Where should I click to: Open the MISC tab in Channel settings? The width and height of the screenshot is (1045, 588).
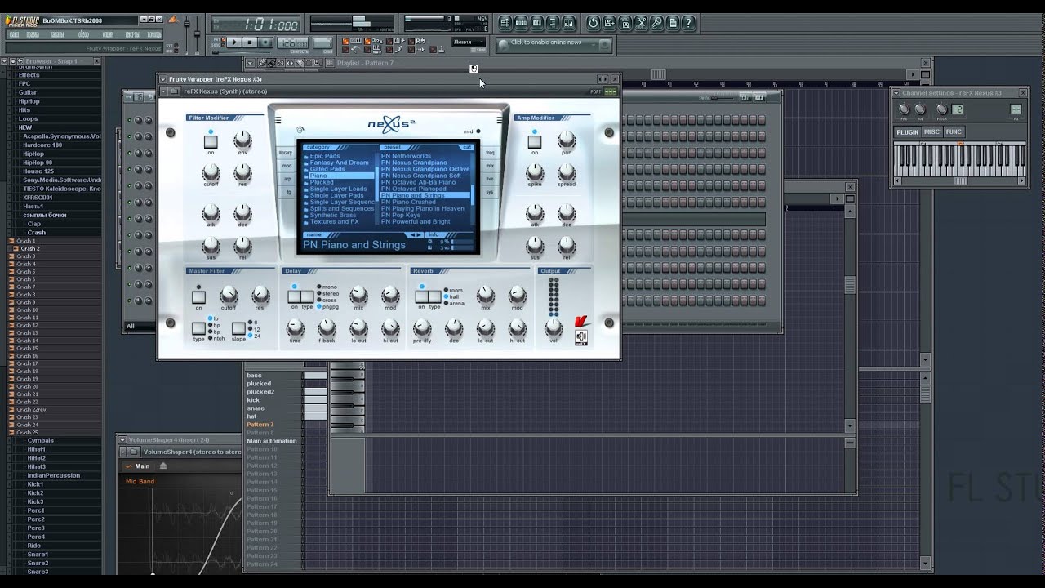pos(932,131)
